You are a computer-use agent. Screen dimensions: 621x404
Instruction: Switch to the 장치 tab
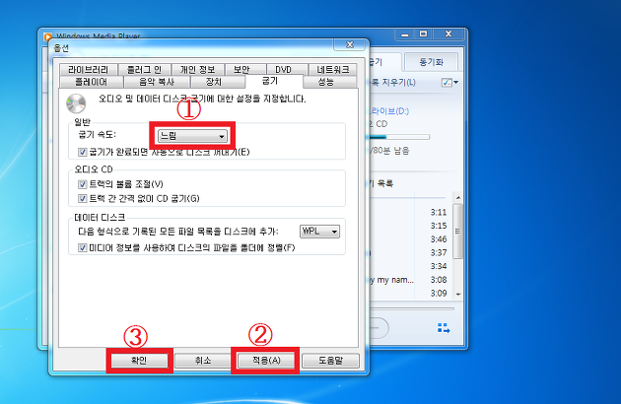coord(218,82)
